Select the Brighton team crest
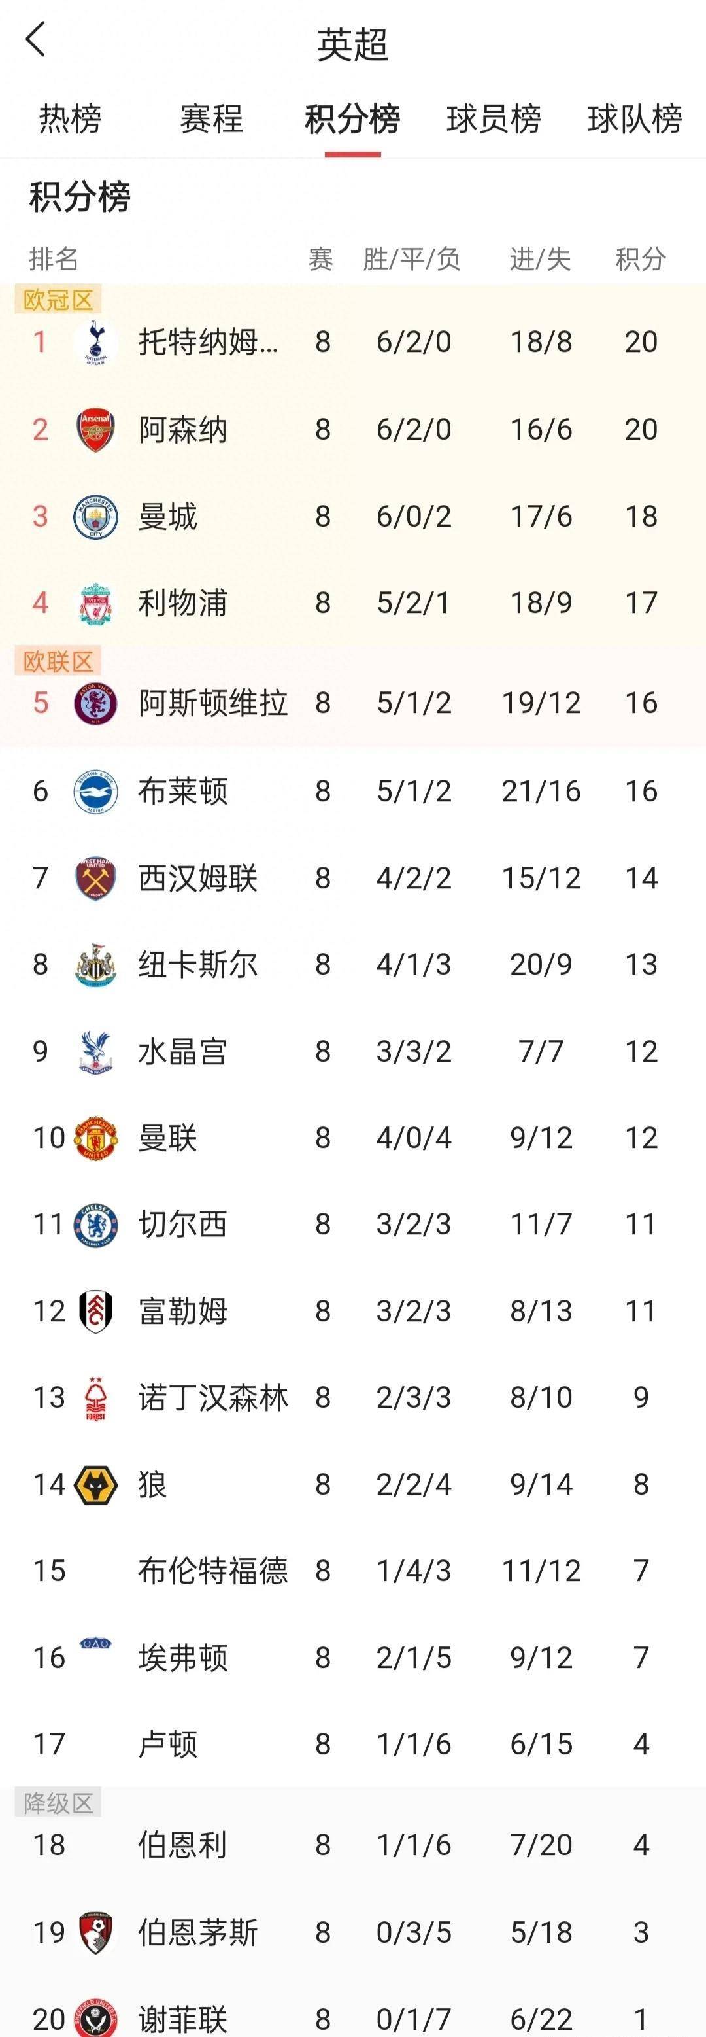Screen dimensions: 706x2037 pyautogui.click(x=95, y=791)
